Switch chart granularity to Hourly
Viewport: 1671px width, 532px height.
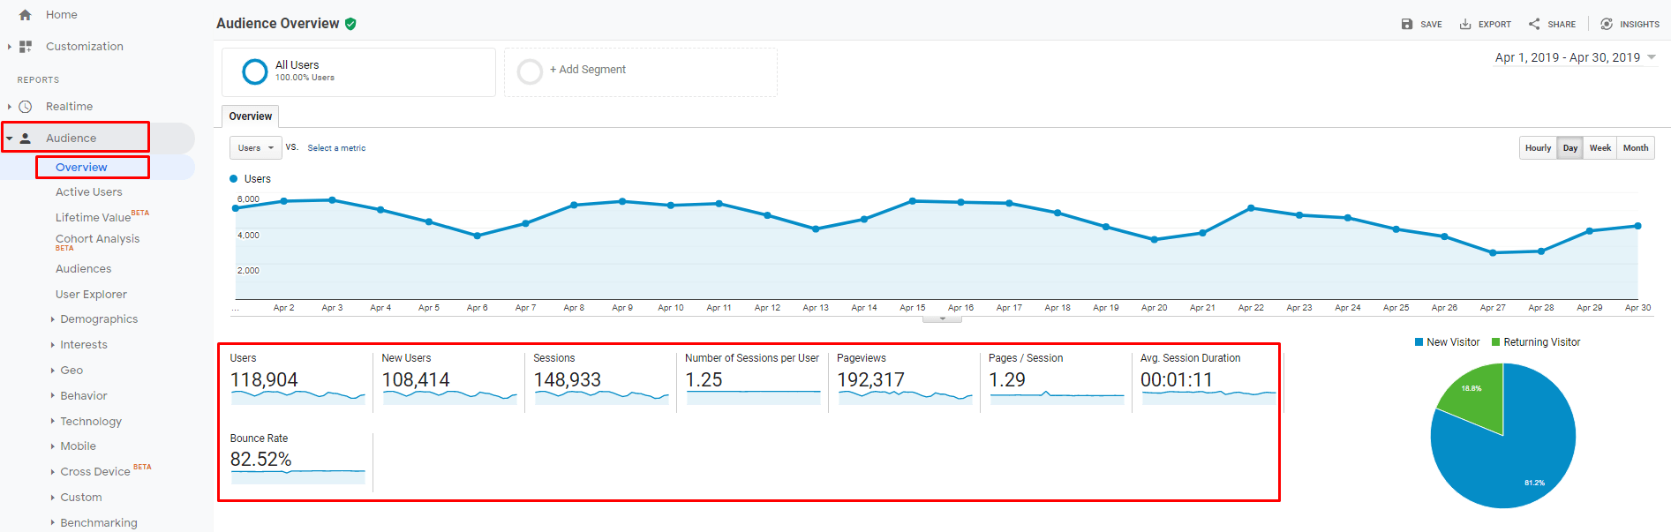coord(1538,148)
